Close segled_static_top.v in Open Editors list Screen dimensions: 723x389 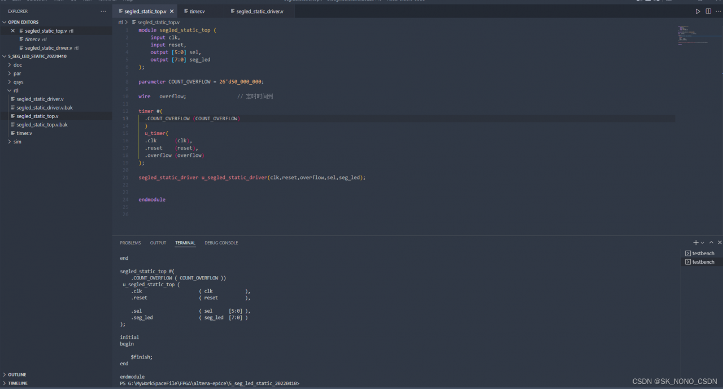click(x=13, y=31)
